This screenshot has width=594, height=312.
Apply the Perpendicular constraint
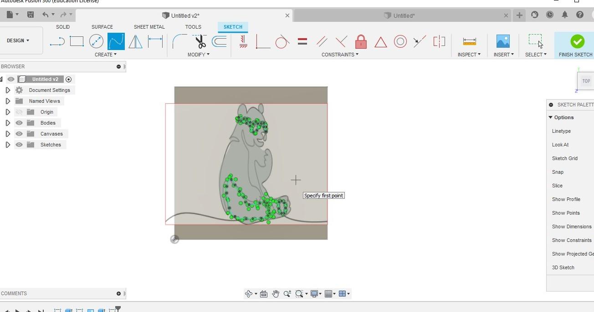click(341, 42)
